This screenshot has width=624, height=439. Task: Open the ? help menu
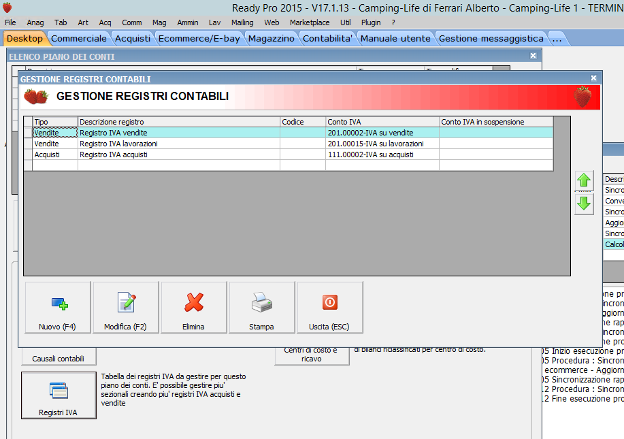[393, 22]
